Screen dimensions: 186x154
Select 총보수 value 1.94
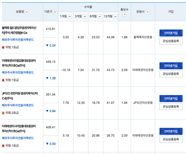pos(124,103)
